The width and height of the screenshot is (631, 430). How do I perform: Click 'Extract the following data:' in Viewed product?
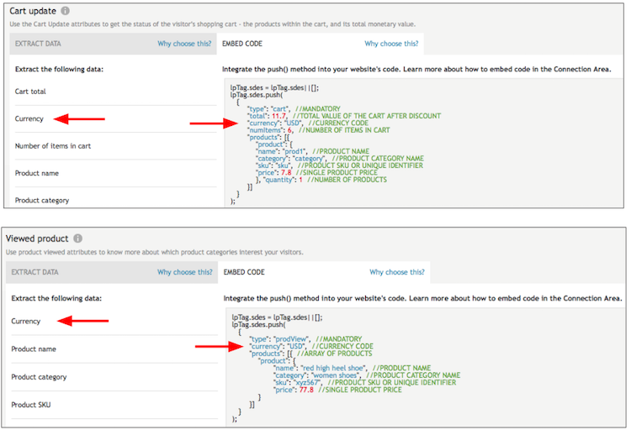tap(56, 298)
